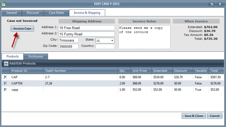Switch to the General tab
The width and height of the screenshot is (226, 127).
12,13
